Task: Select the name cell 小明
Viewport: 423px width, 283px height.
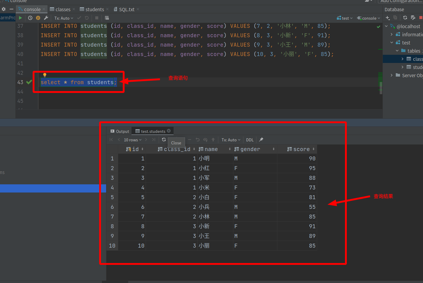Action: [215, 159]
